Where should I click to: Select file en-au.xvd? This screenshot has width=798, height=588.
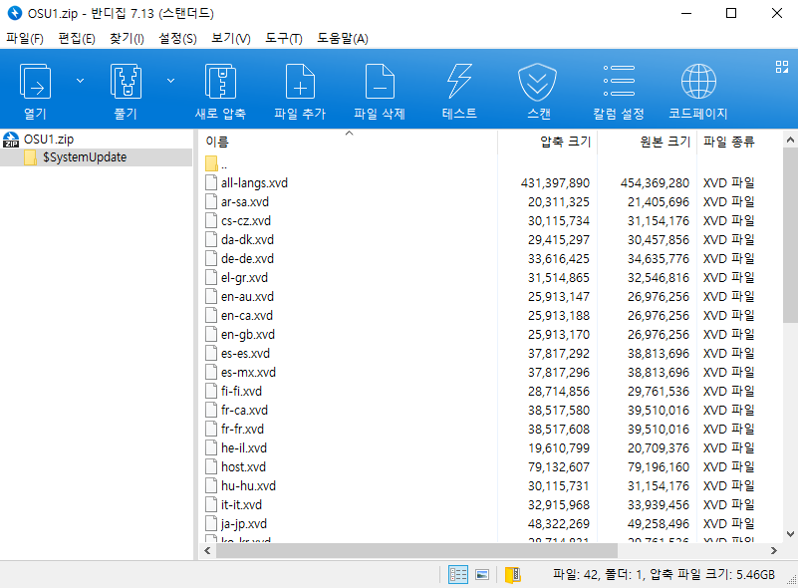pos(247,297)
